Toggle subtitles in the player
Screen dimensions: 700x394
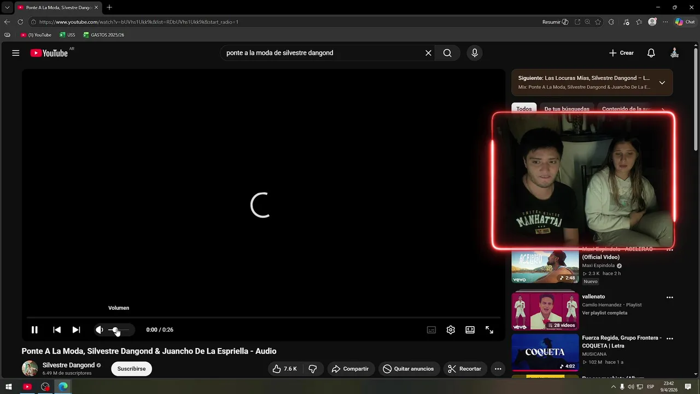431,330
